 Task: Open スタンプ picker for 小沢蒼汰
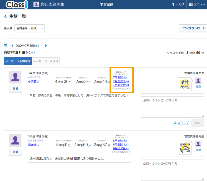click(x=181, y=123)
